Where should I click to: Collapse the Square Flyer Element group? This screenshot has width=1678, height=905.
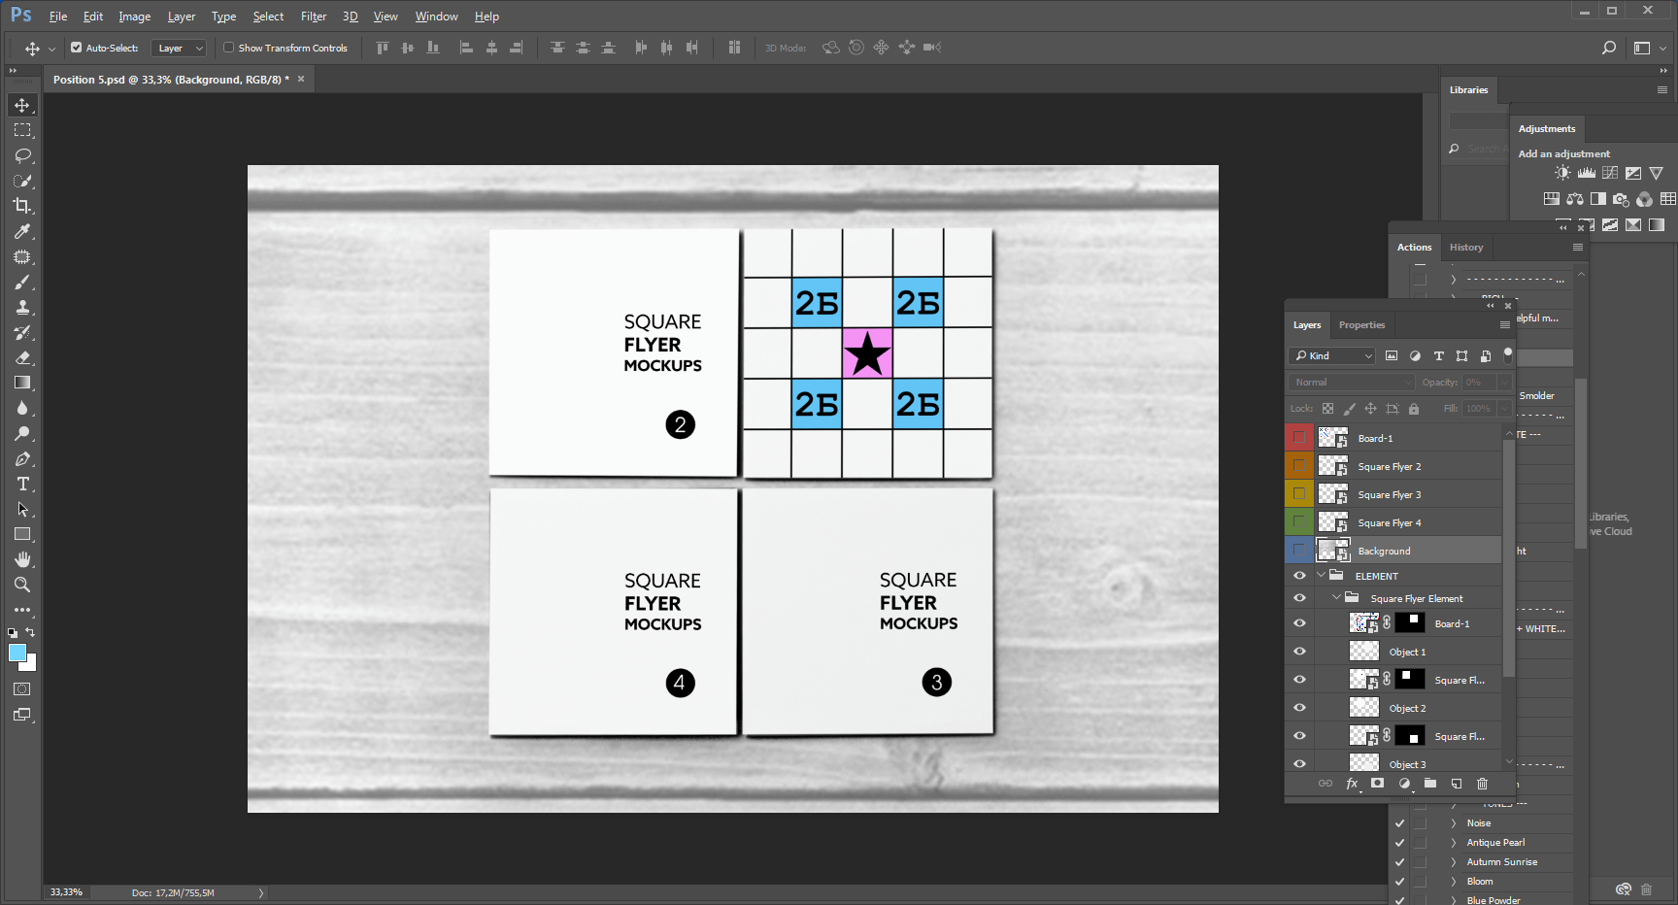[1338, 597]
